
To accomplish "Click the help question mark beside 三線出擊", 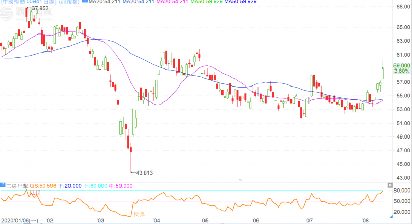I will (2, 186).
